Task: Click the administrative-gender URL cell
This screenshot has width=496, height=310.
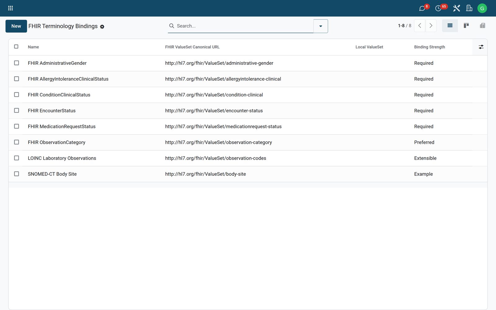Action: [219, 63]
